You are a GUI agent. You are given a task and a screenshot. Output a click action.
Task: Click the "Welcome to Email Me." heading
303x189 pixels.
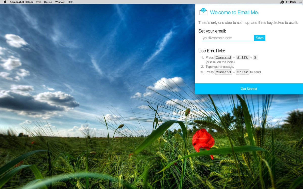tap(234, 12)
